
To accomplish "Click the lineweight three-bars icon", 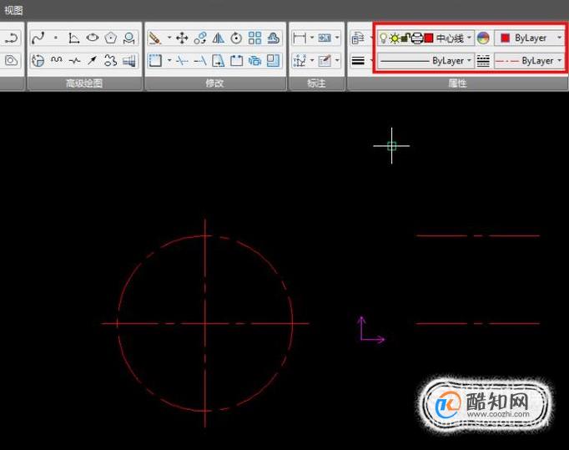I will 358,60.
